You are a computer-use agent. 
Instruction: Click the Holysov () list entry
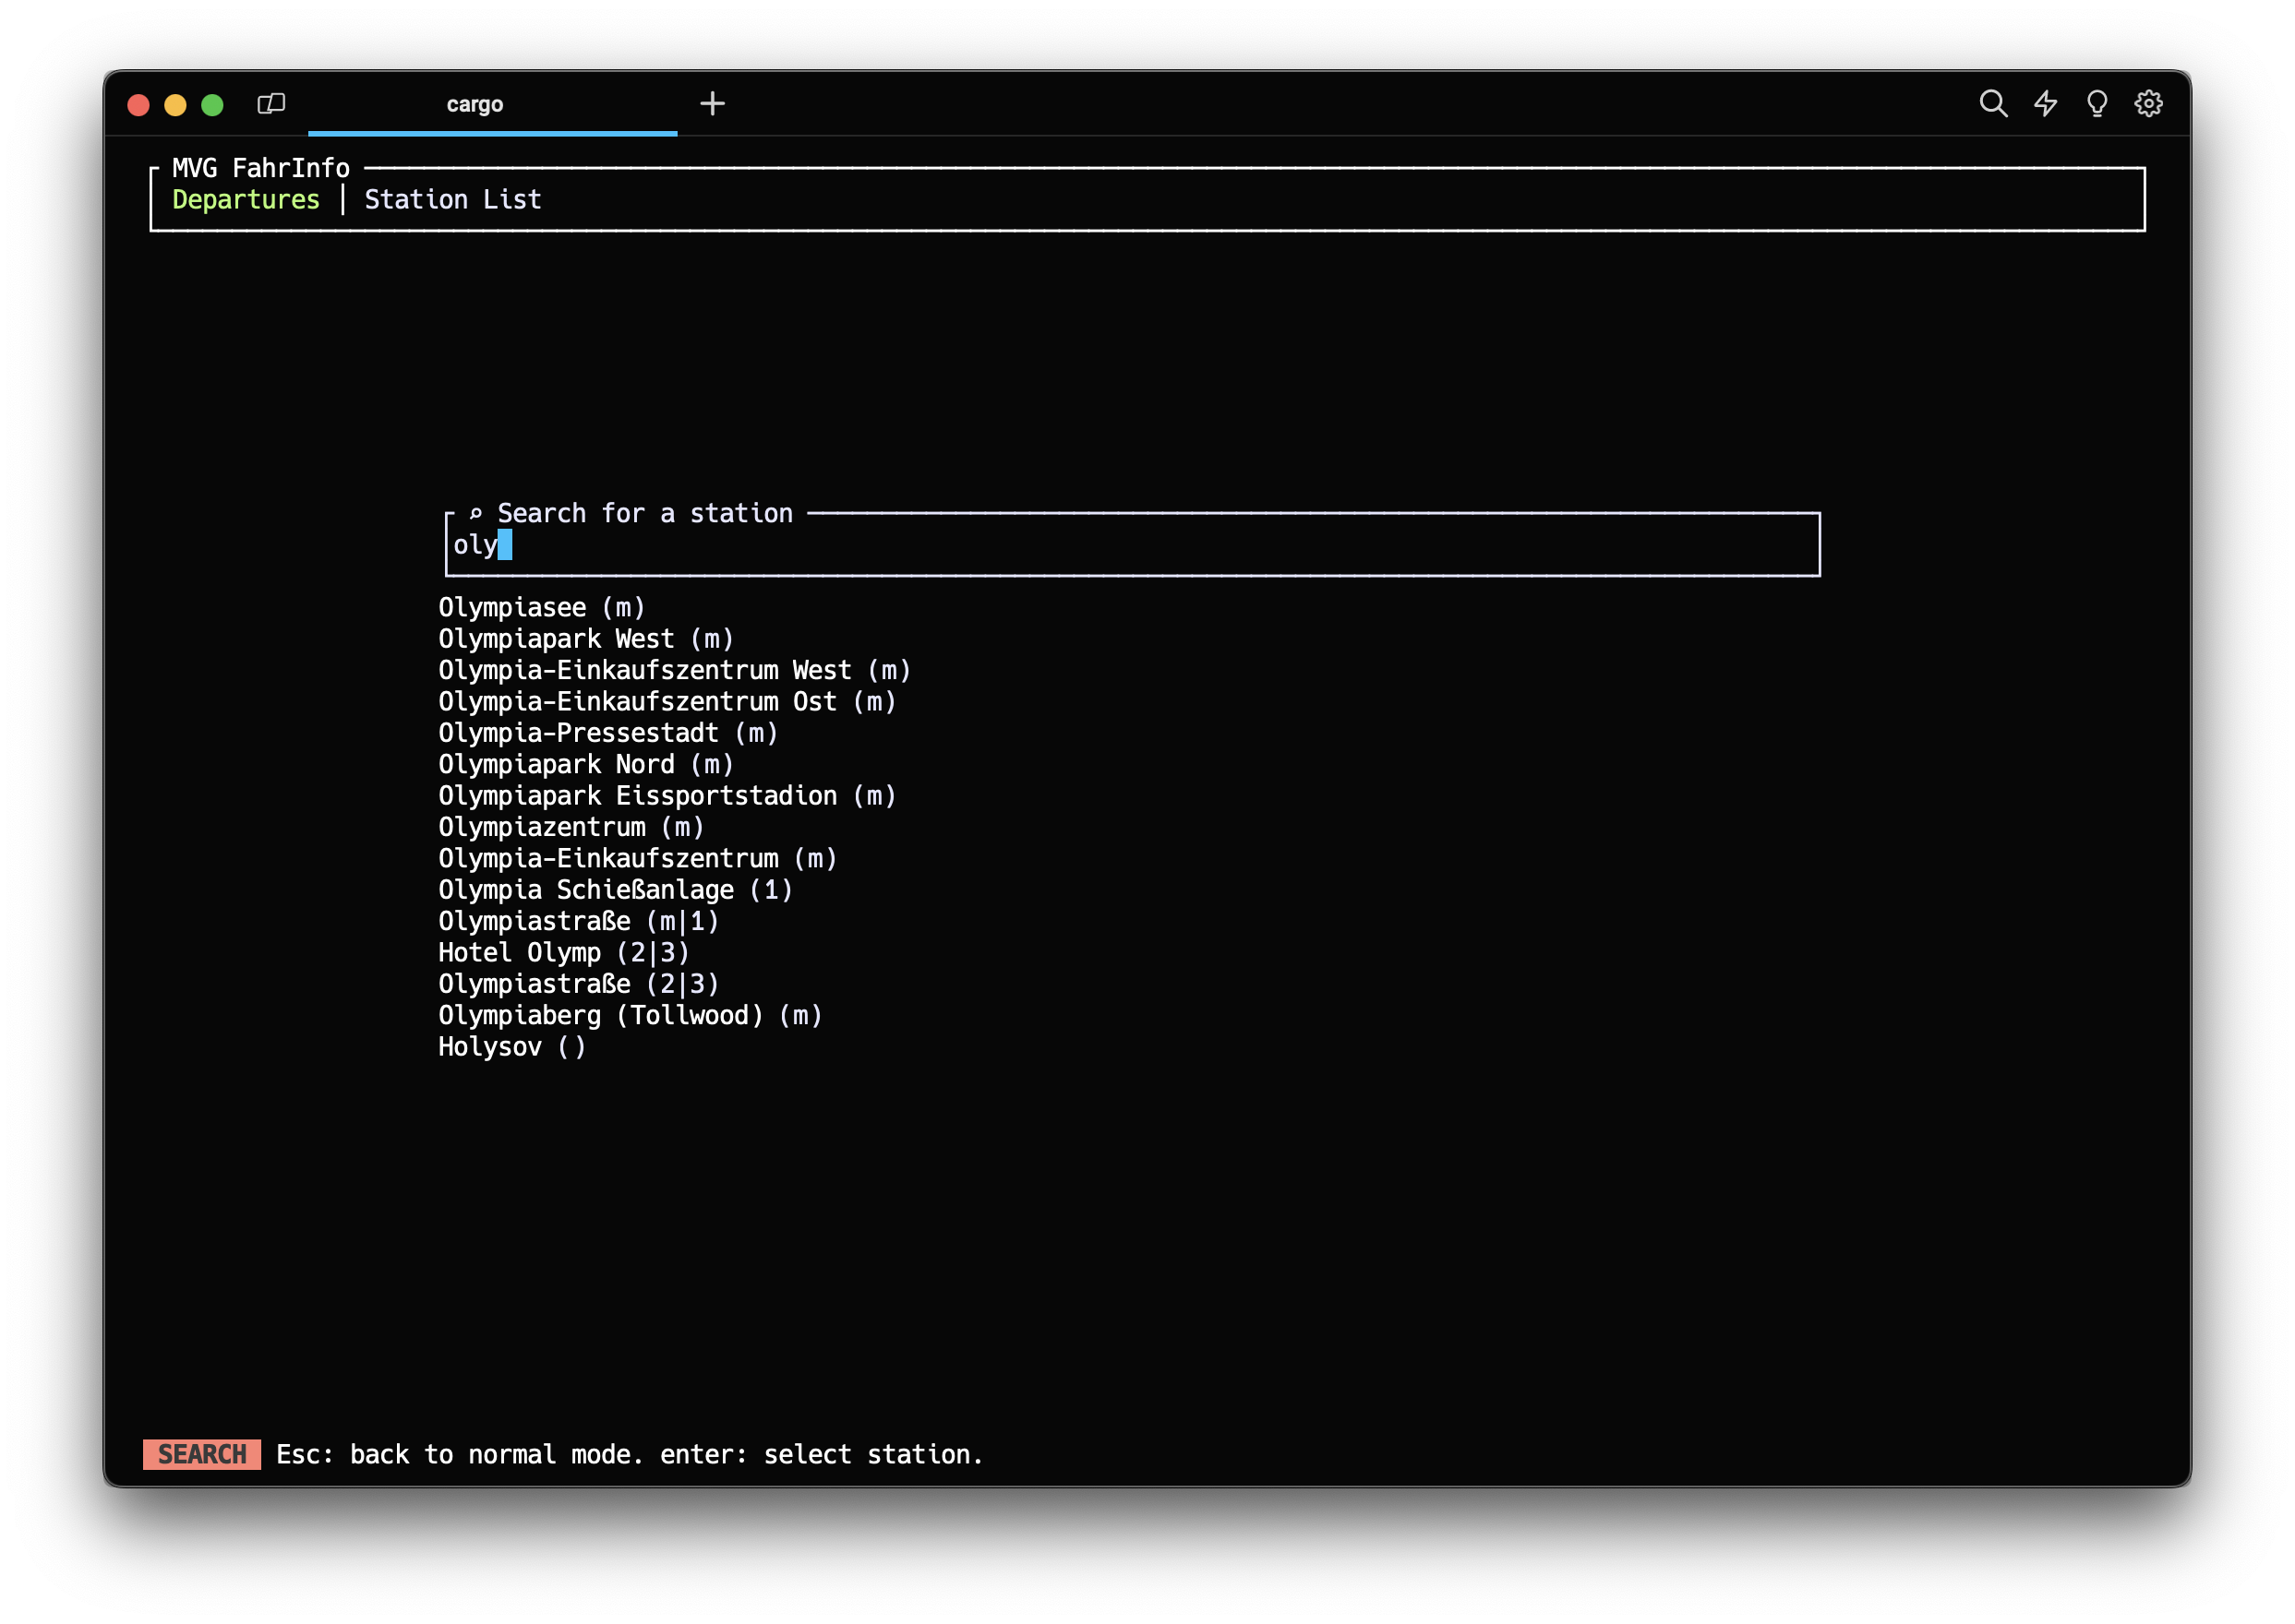511,1047
